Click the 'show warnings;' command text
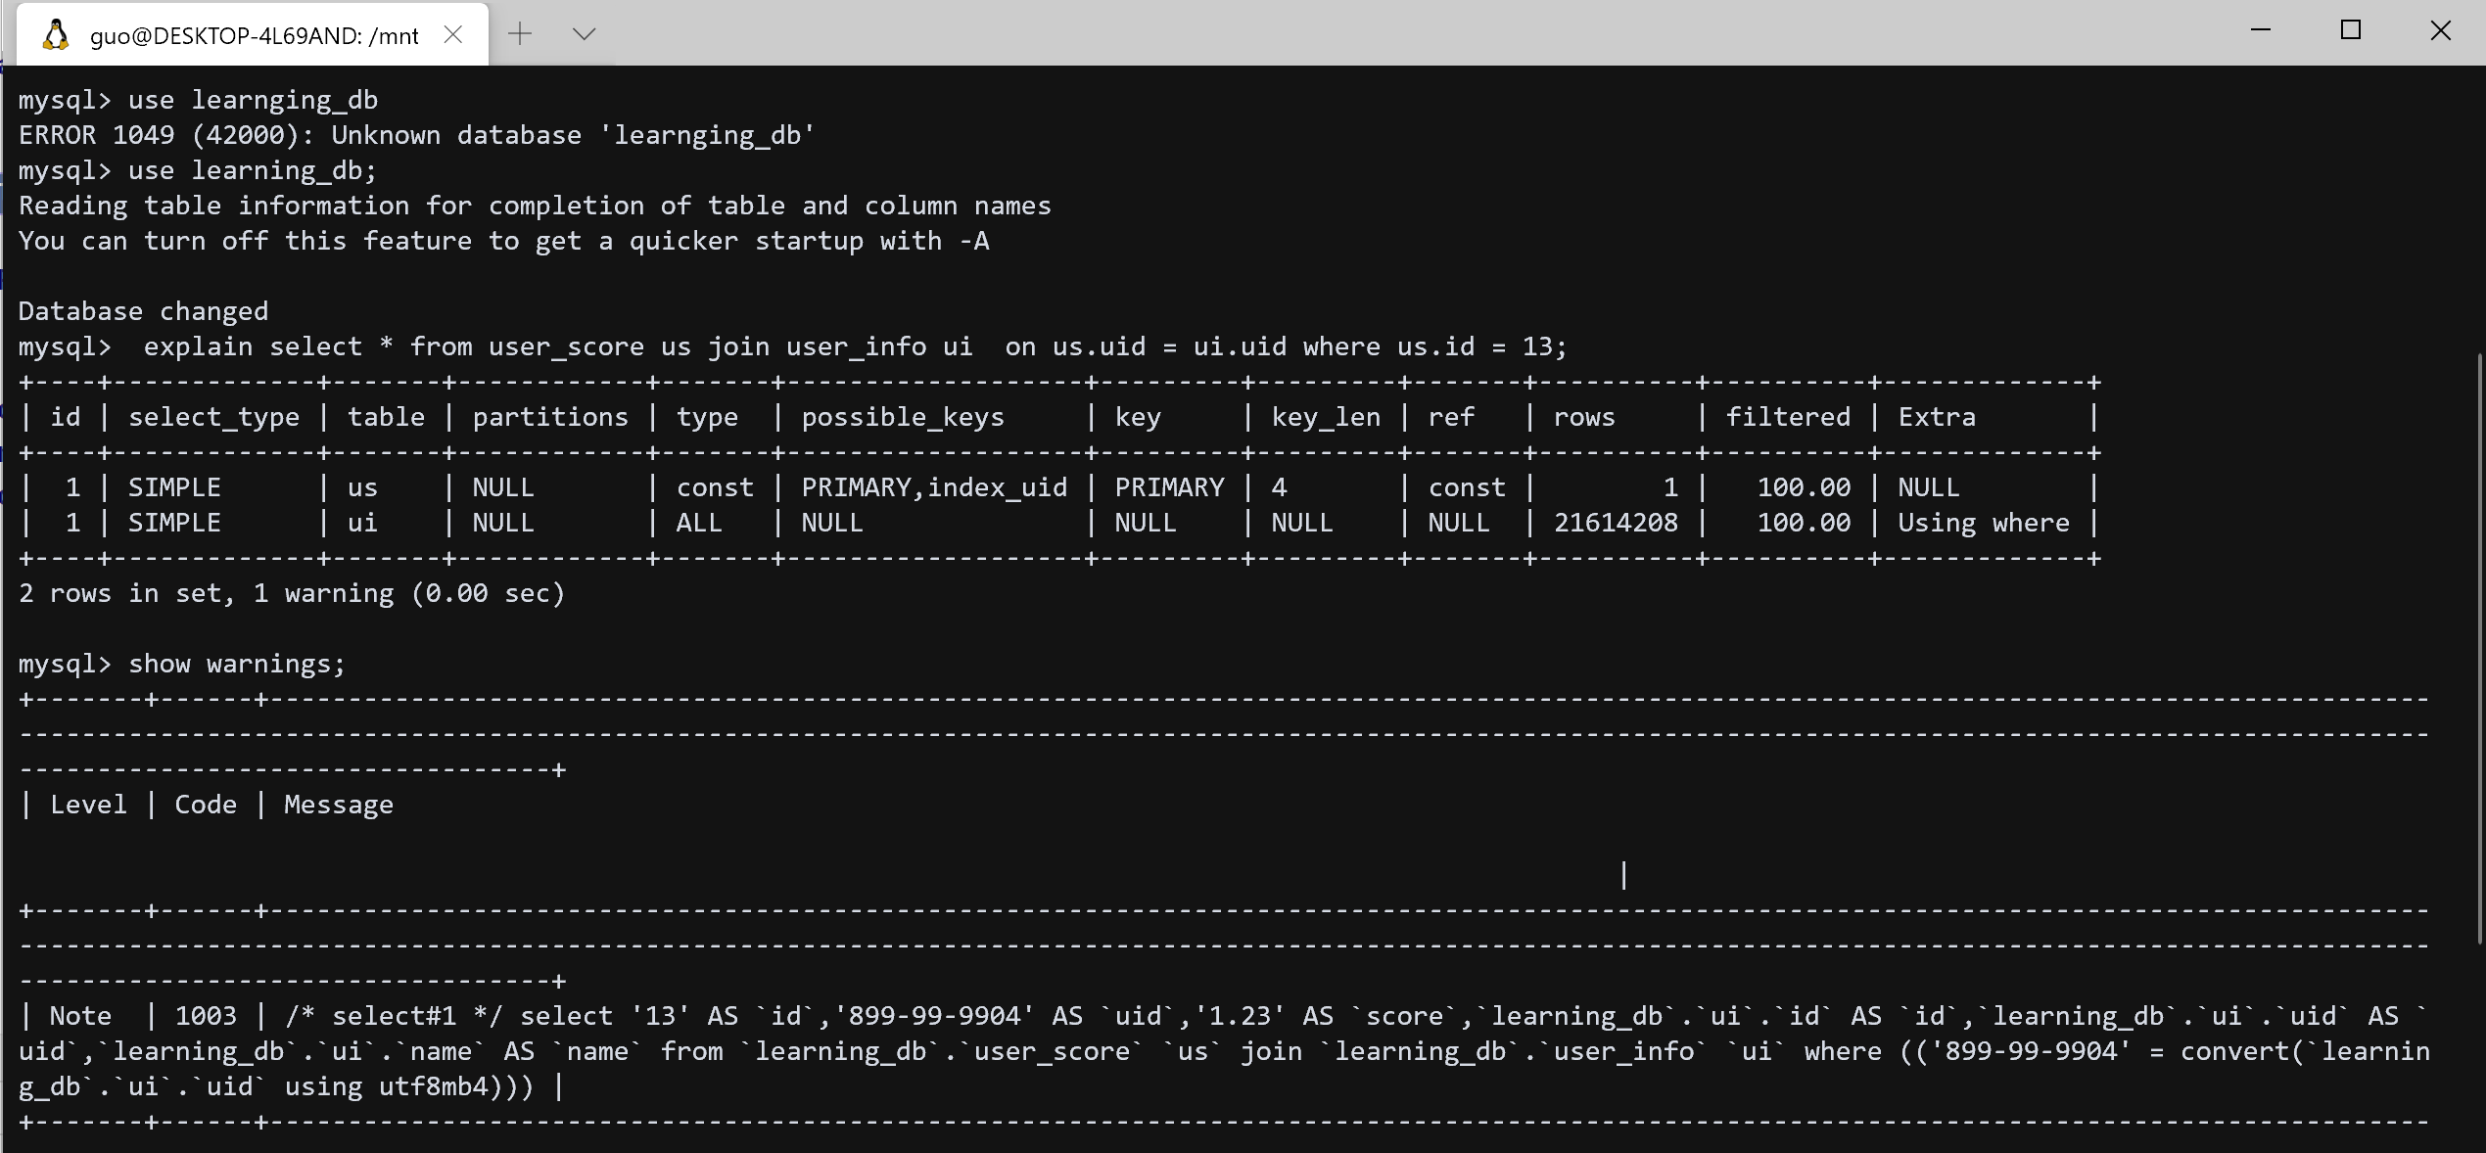This screenshot has height=1153, width=2486. [236, 664]
